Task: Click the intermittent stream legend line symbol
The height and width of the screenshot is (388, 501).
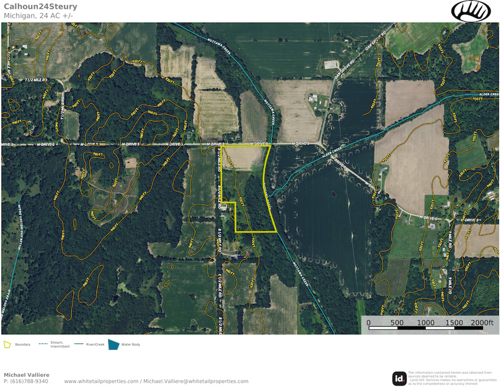Action: pos(43,344)
